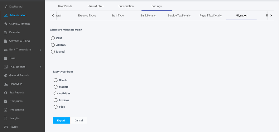Select Activities for data export
Image resolution: width=279 pixels, height=132 pixels.
55,93
